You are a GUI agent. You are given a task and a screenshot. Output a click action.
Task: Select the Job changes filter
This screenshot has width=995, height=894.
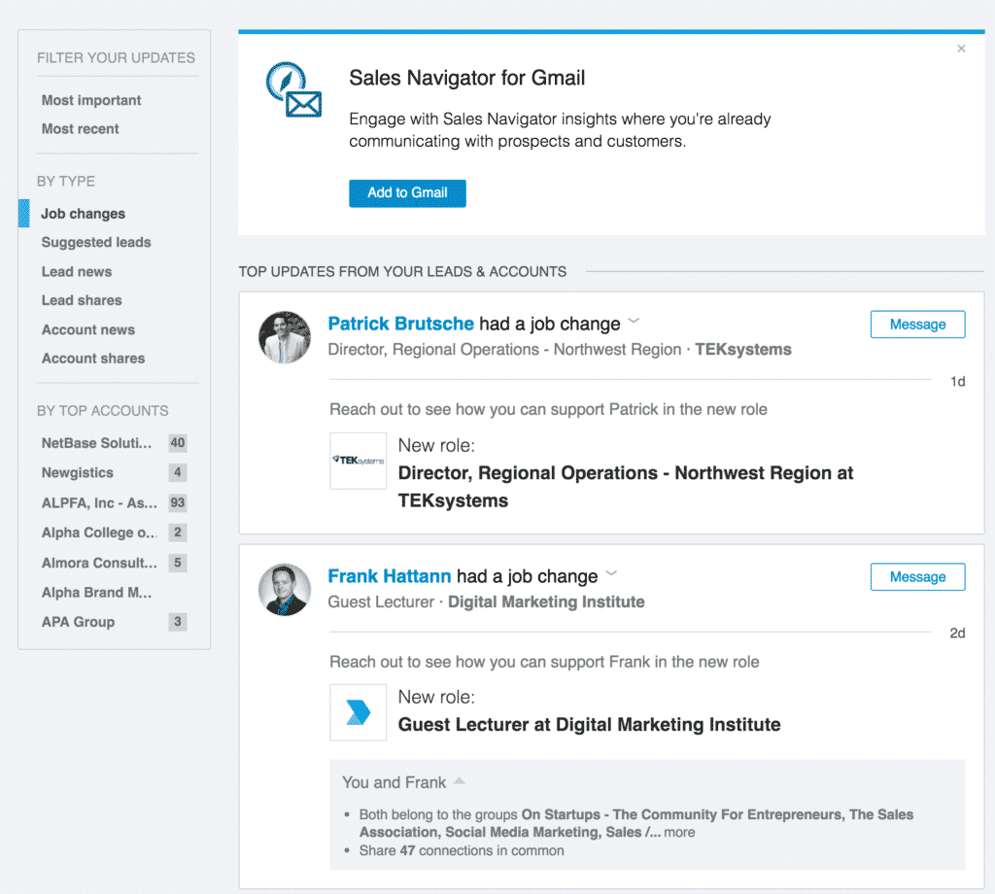[84, 213]
